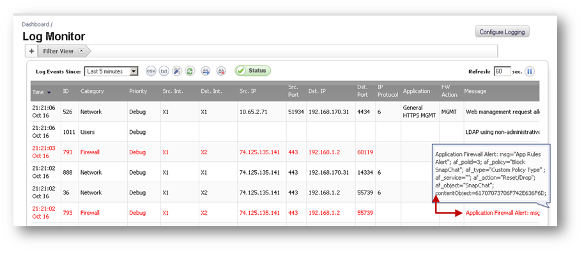
Task: Click the Src. Int. column header
Action: click(173, 91)
